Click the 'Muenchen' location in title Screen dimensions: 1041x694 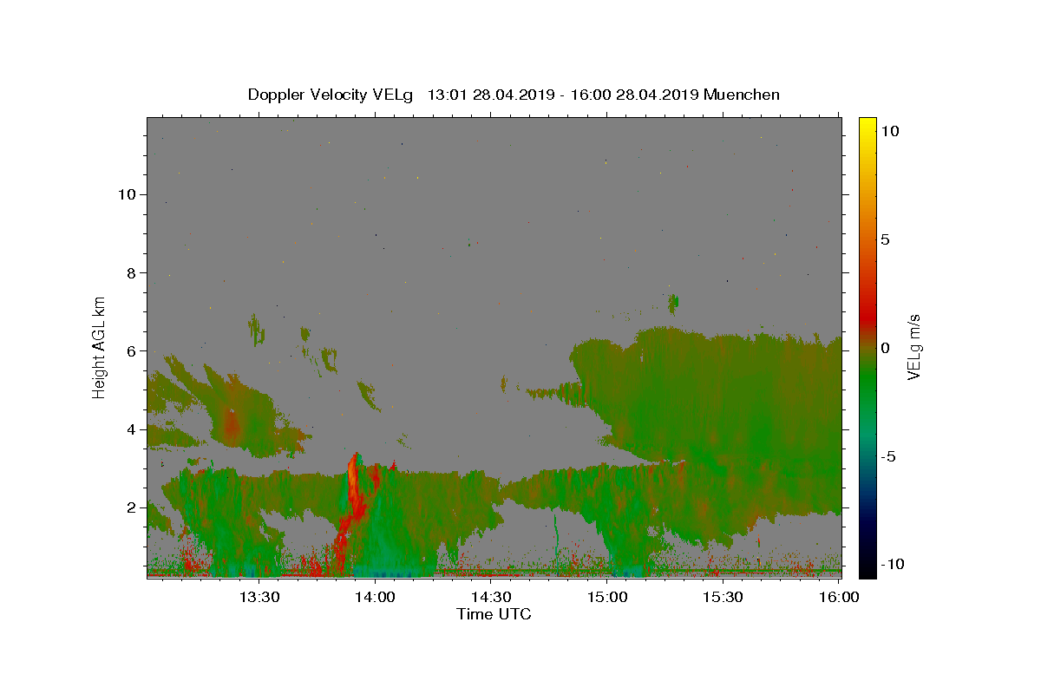(742, 95)
